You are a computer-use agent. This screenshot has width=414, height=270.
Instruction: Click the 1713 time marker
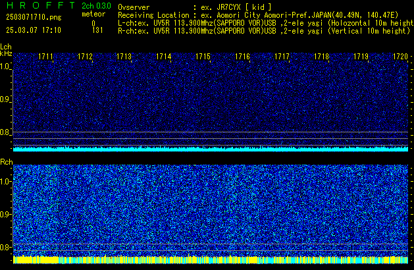pyautogui.click(x=124, y=57)
